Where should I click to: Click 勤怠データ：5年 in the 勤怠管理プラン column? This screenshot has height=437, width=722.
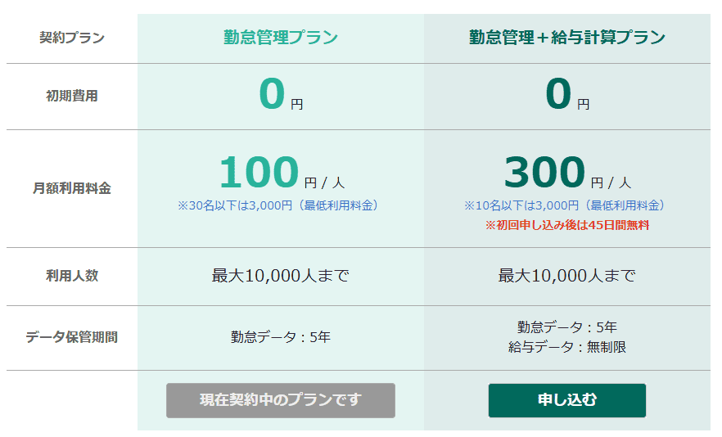click(x=281, y=337)
